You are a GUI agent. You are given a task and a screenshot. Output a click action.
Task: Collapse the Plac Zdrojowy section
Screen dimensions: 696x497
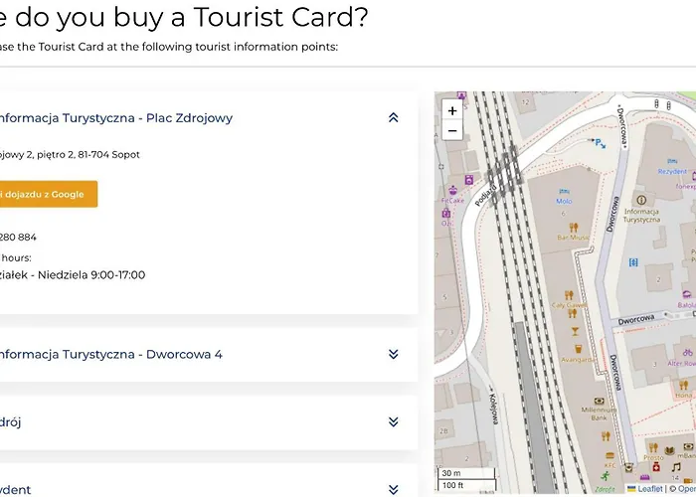pos(393,117)
